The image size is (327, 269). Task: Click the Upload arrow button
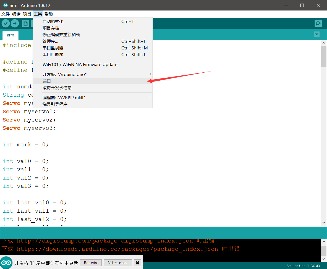click(x=15, y=23)
